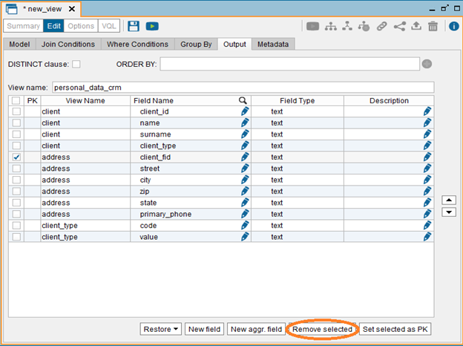Click the save floppy disk icon

pyautogui.click(x=134, y=26)
